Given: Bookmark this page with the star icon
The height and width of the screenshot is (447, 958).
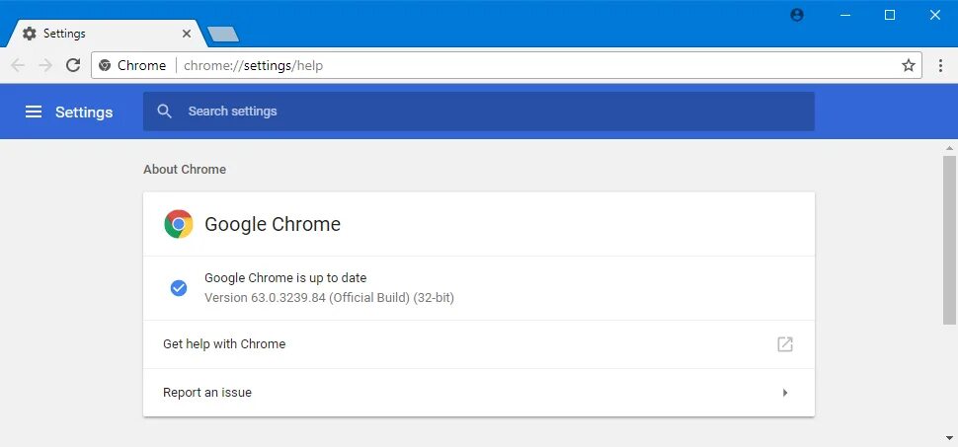Looking at the screenshot, I should 909,65.
